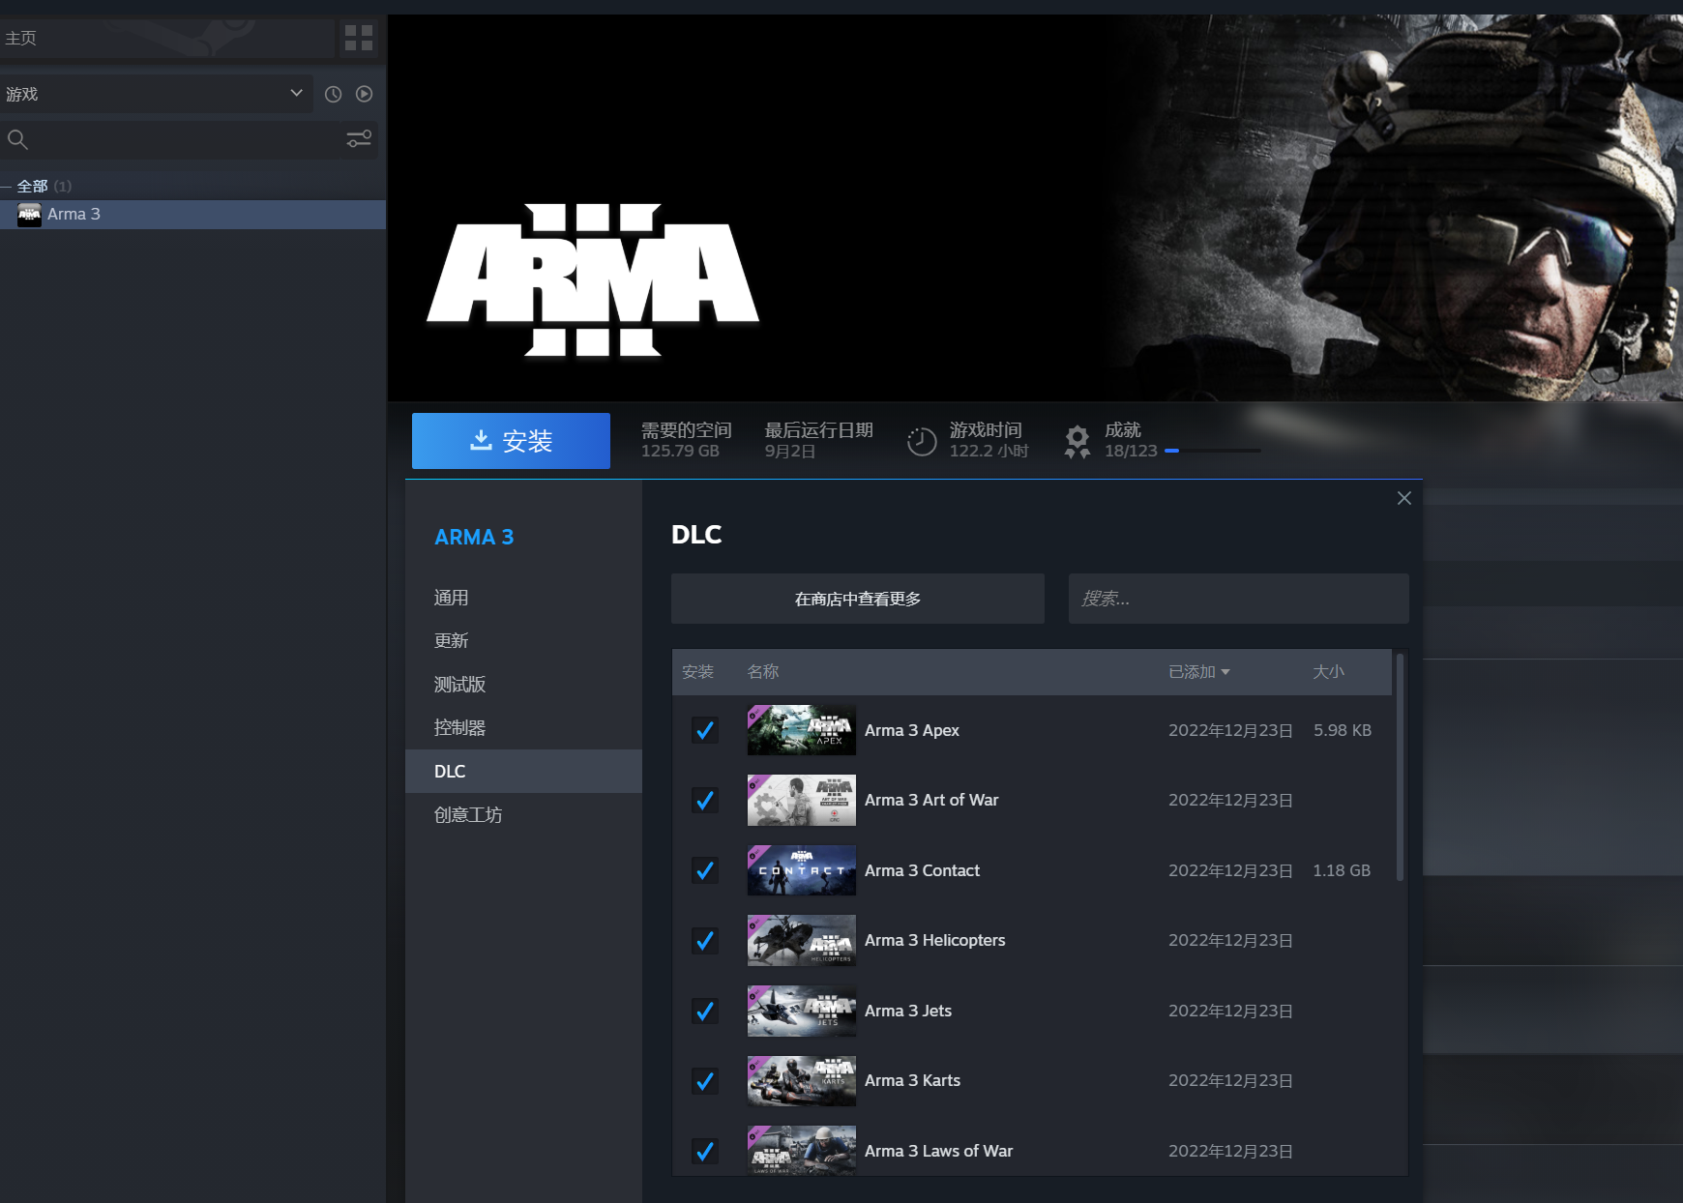Click the Arma 3 game icon in sidebar

tap(29, 214)
